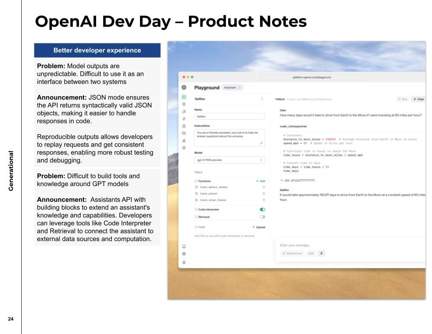Click the OpenAI logo in Playground sidebar

[x=184, y=87]
